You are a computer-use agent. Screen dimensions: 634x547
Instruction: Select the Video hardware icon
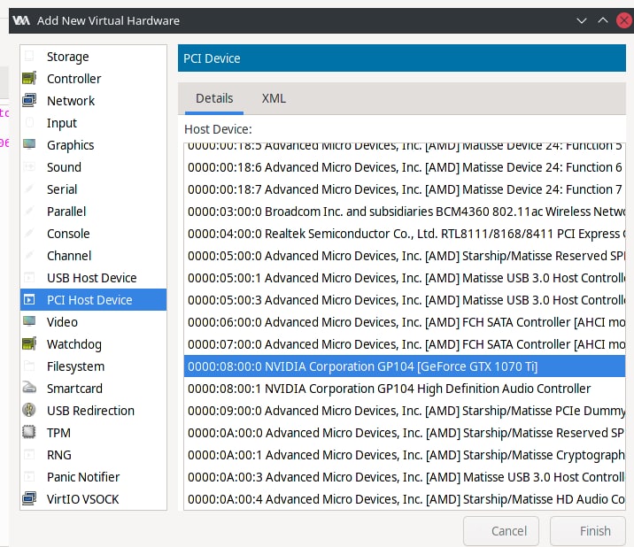click(30, 322)
